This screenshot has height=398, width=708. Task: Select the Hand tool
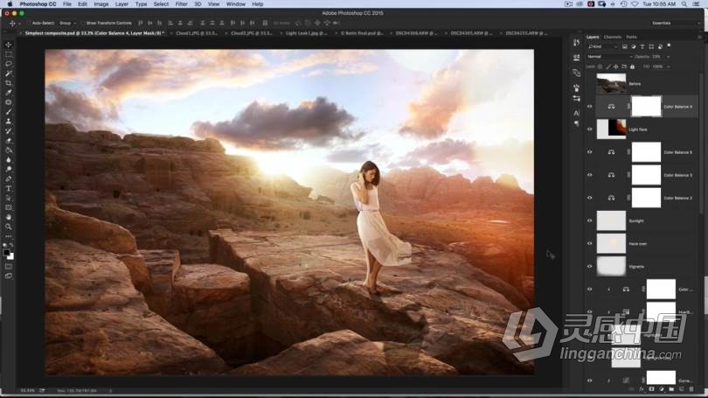click(9, 217)
